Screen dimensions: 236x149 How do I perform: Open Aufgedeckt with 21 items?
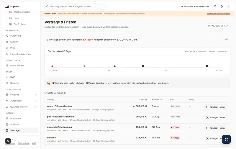click(x=21, y=101)
